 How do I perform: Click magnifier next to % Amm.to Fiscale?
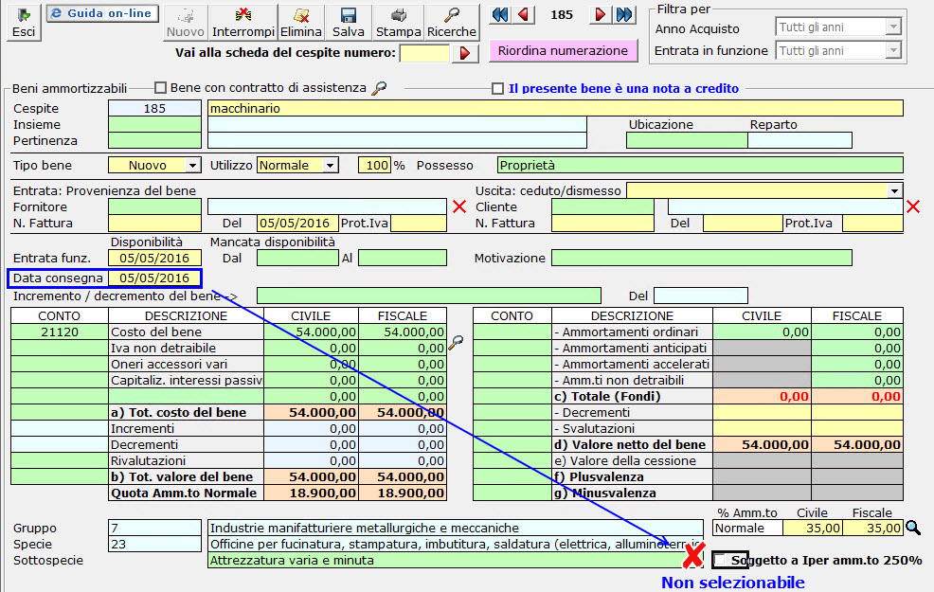(x=913, y=529)
